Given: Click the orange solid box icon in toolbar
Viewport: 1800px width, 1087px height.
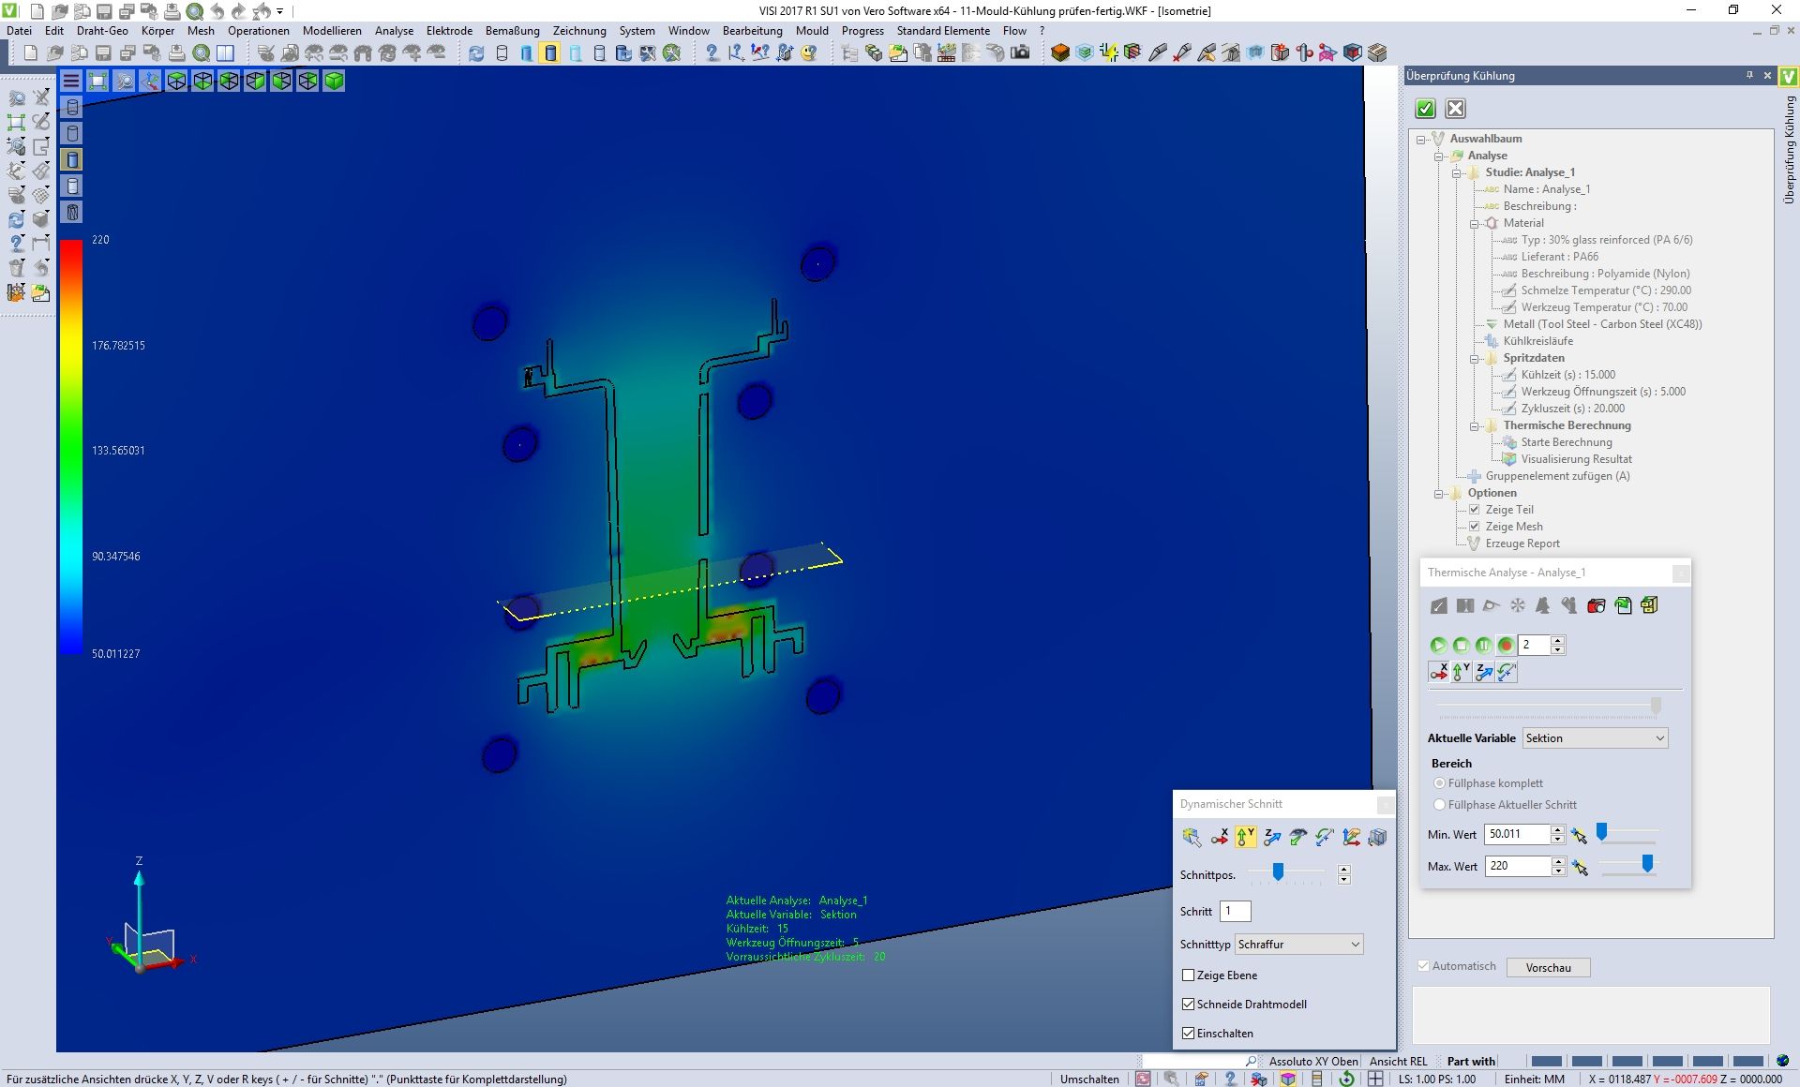Looking at the screenshot, I should pos(1060,53).
